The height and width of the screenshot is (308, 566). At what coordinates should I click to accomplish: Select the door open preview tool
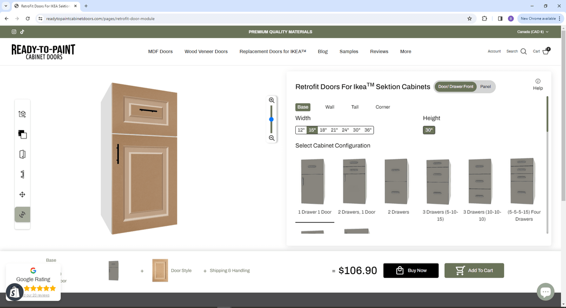click(22, 154)
